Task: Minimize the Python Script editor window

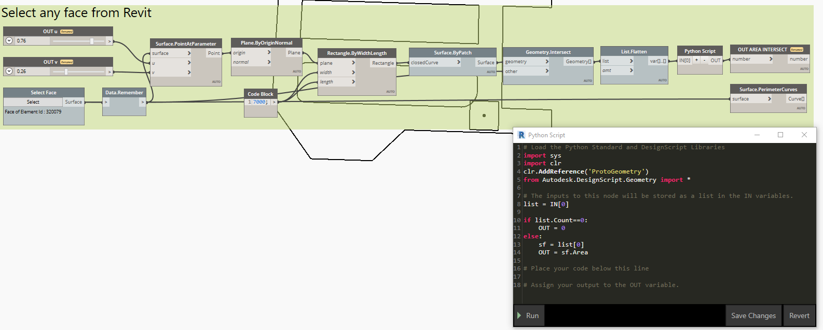Action: click(x=757, y=135)
